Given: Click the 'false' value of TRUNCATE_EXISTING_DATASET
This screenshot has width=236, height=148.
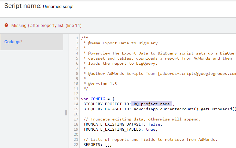Looking at the screenshot, I should (154, 124).
